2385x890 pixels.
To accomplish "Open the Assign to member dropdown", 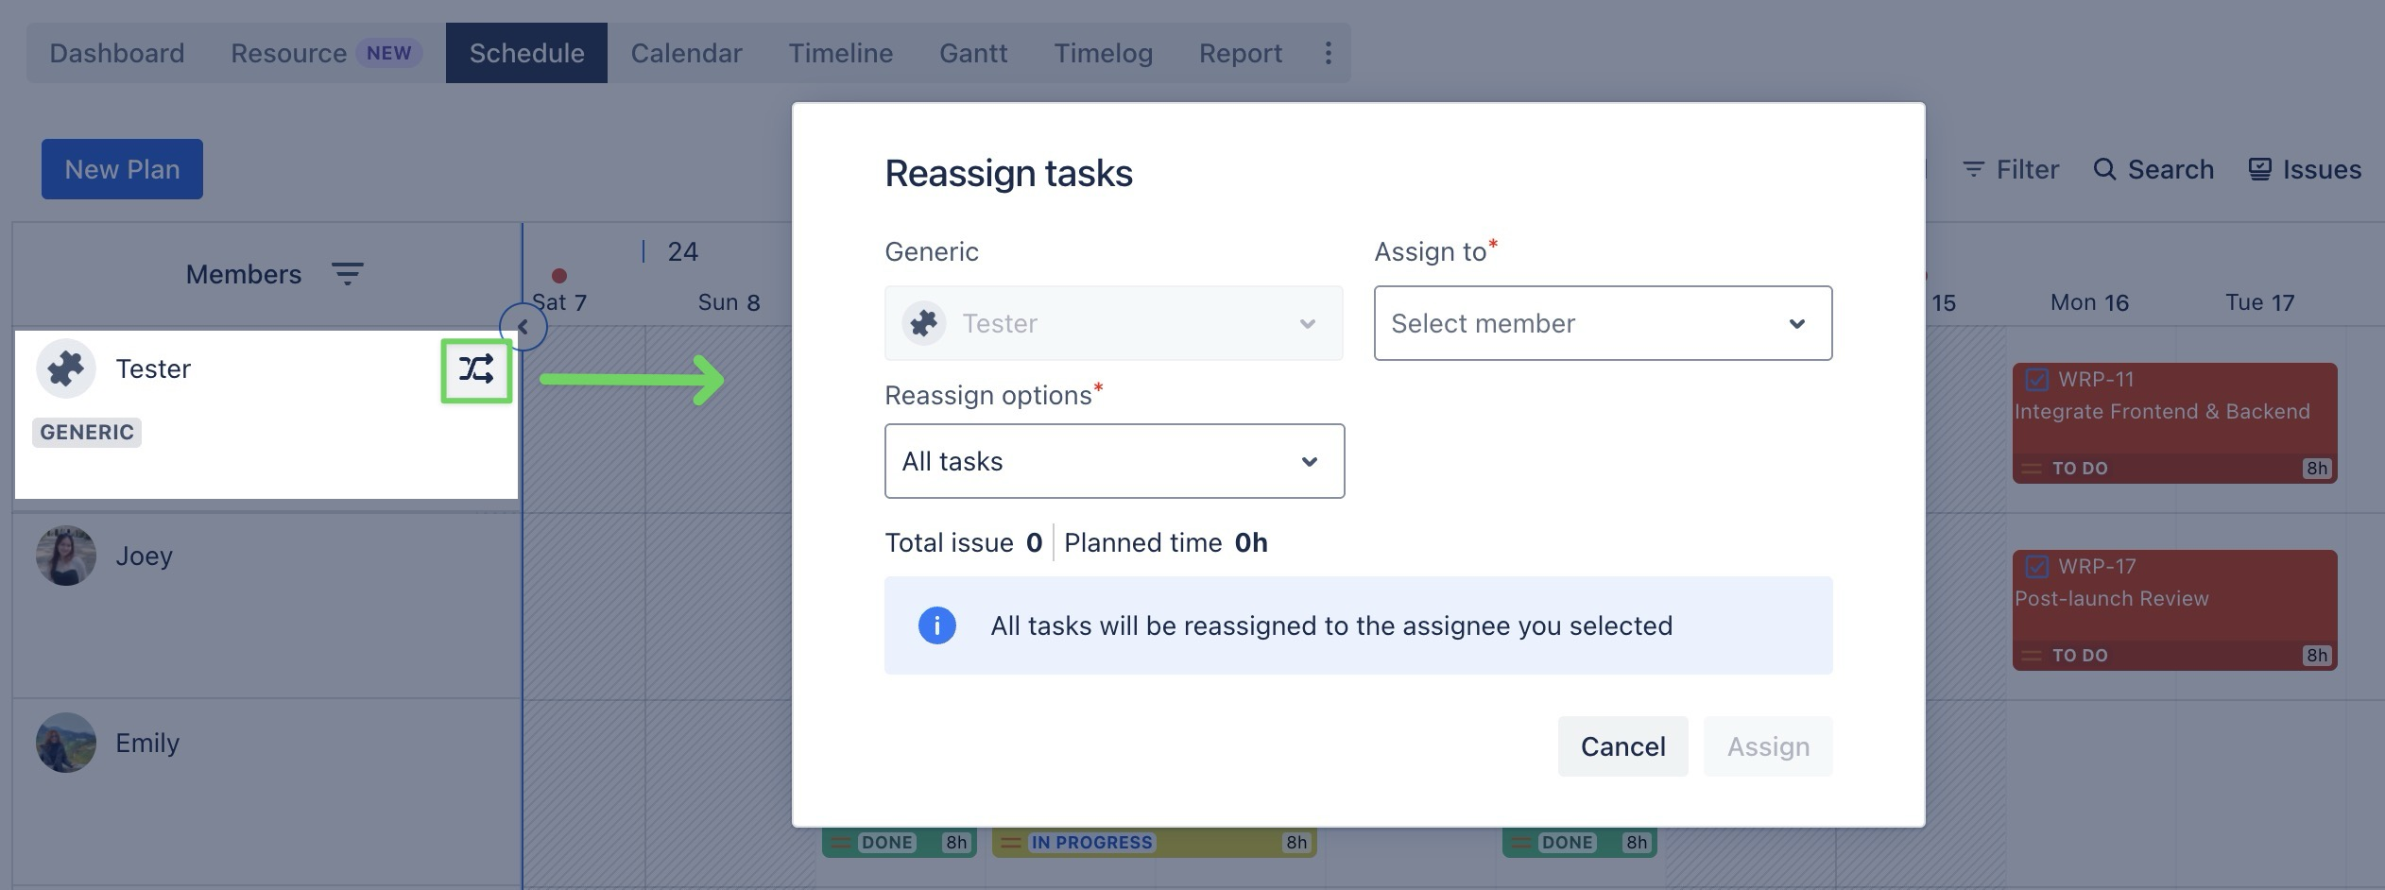I will pos(1603,323).
